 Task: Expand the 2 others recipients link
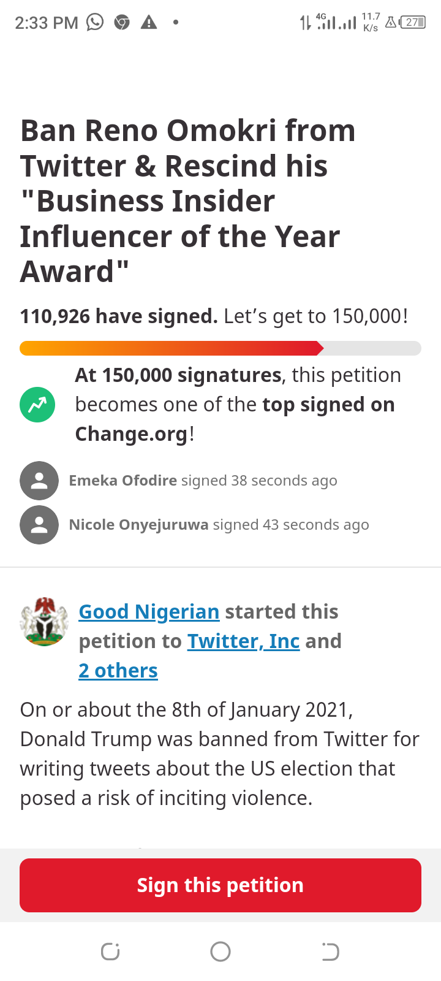(118, 671)
